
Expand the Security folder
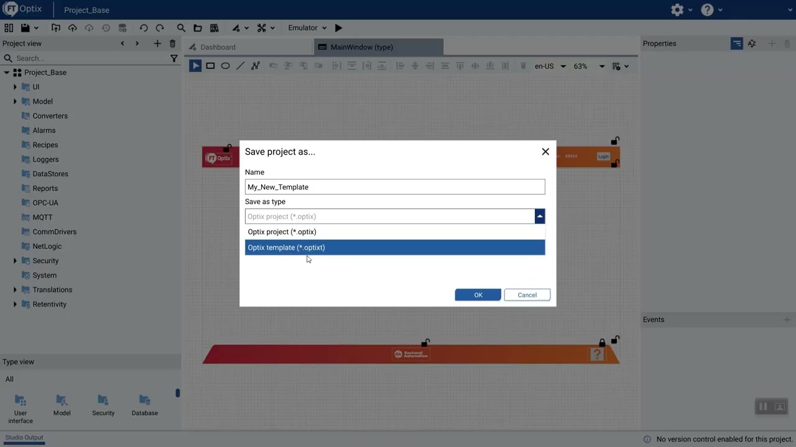pyautogui.click(x=15, y=261)
